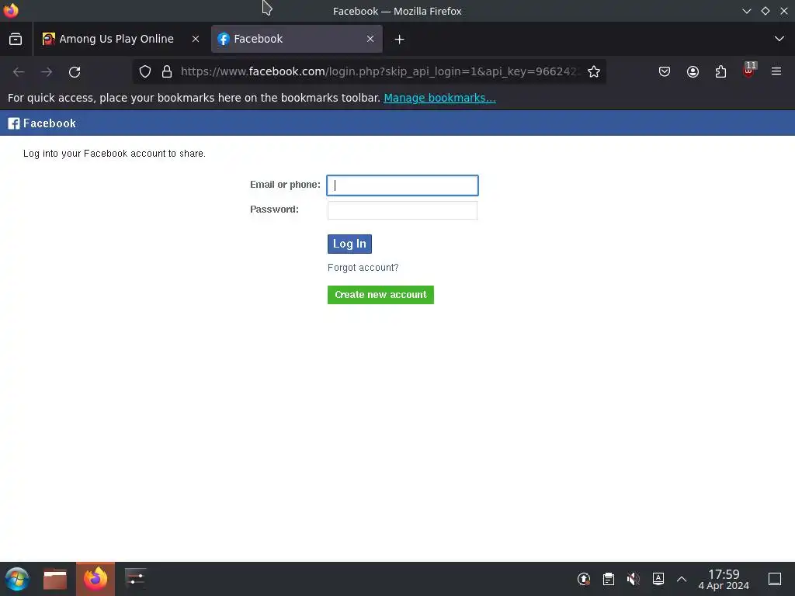Viewport: 795px width, 596px height.
Task: Click the 'Log into your Facebook account to share.' text
Action: [x=115, y=154]
